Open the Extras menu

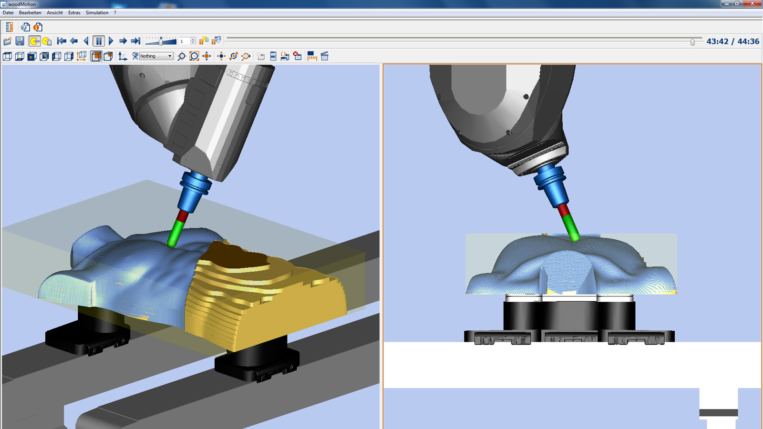pos(74,13)
